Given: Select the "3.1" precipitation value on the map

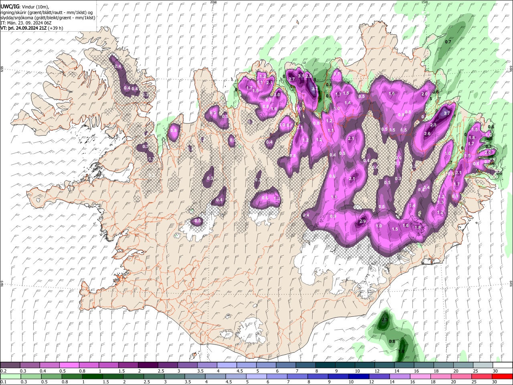Looking at the screenshot, I should tap(301, 75).
